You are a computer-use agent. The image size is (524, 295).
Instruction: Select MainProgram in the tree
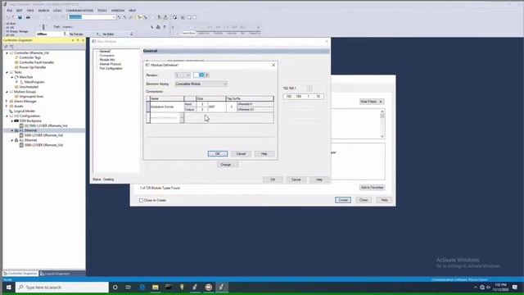coord(34,82)
